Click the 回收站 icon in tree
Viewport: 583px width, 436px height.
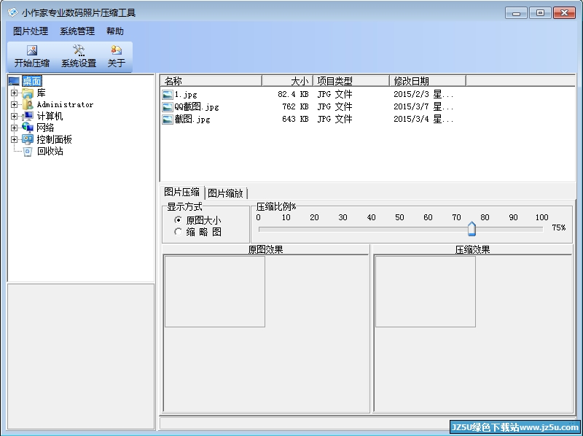pyautogui.click(x=28, y=152)
